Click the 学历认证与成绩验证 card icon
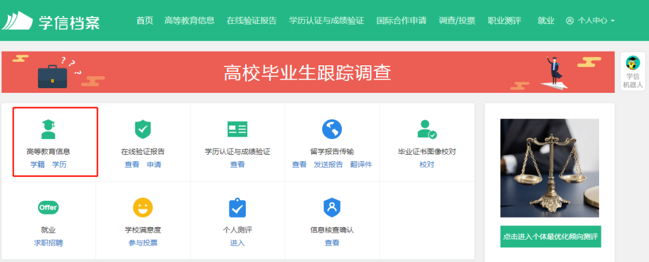 click(x=237, y=129)
